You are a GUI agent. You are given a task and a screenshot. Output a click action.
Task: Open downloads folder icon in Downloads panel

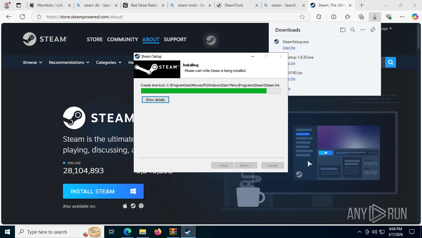[343, 30]
